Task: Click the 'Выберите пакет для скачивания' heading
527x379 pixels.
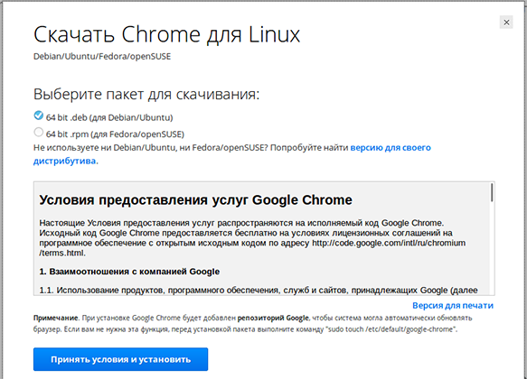Action: click(x=146, y=94)
